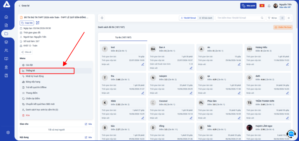Screen dimensions: 299x141
Task: Open the layers stack icon in the sidebar
Action: click(6, 42)
